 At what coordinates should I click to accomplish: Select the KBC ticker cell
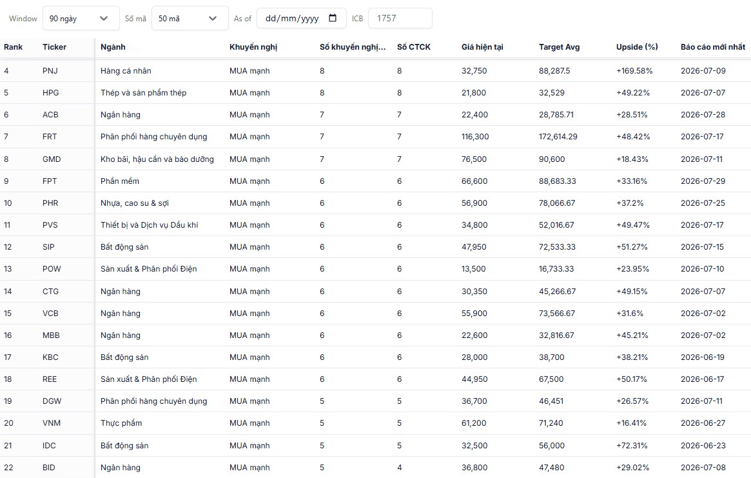coord(50,357)
